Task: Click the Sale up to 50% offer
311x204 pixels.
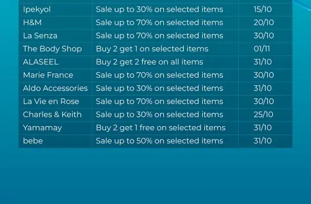Action: (x=159, y=141)
